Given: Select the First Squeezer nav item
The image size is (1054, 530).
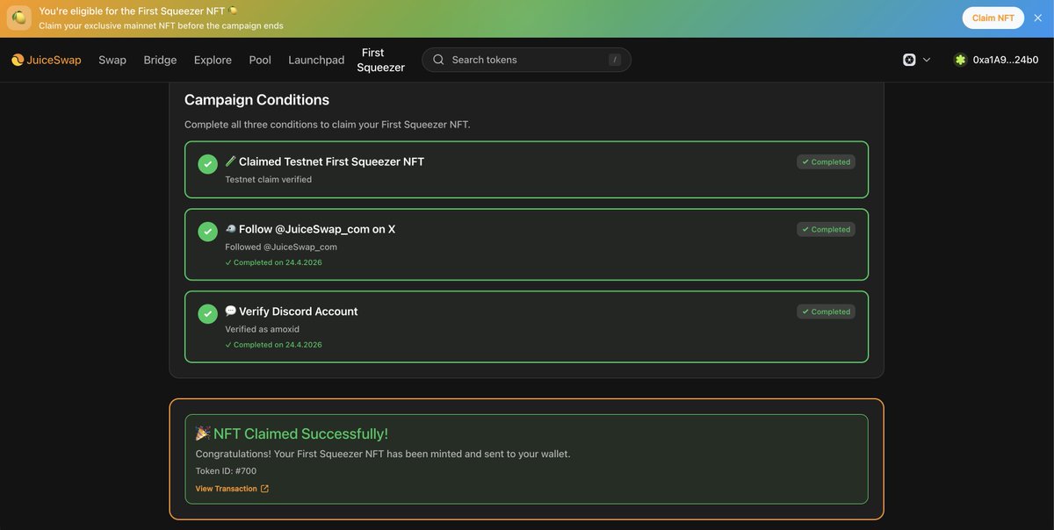Looking at the screenshot, I should (381, 60).
